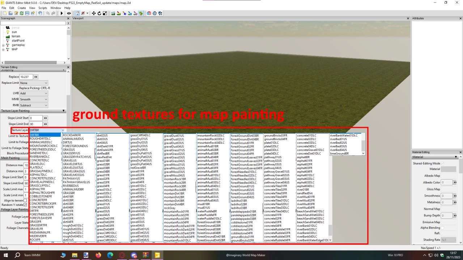Select the Move transform tool icon
Viewport: 463px width, 260px height.
pyautogui.click(x=94, y=13)
